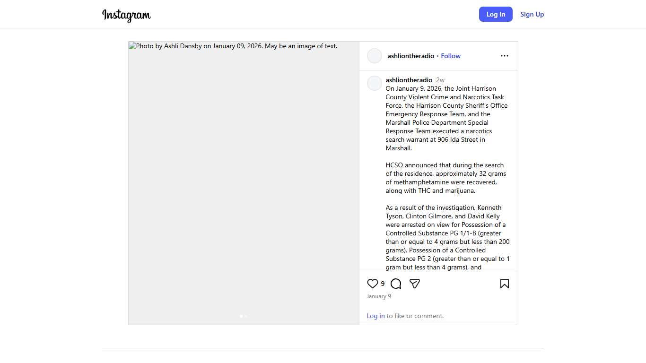Click the avatar beside the caption

(x=375, y=83)
